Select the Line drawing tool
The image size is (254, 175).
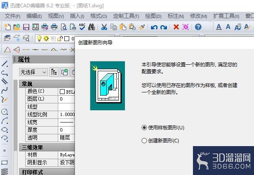[x=4, y=64]
